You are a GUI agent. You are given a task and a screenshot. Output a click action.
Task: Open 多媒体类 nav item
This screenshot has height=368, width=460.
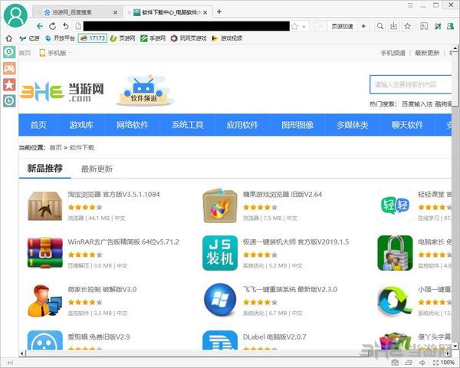tap(352, 125)
